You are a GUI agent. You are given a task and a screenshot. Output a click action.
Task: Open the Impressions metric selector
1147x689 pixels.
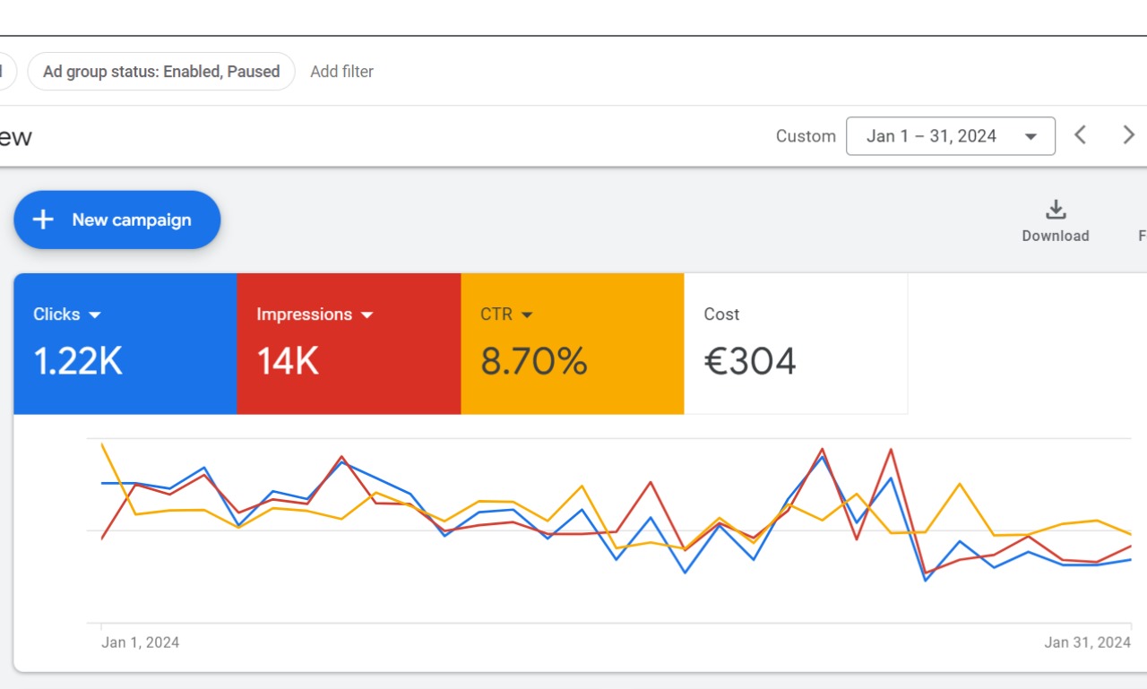tap(367, 314)
